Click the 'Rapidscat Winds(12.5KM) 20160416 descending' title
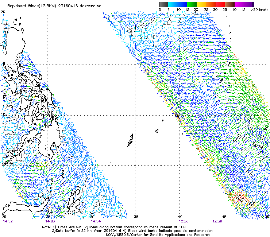270x237 pixels. [x=54, y=6]
